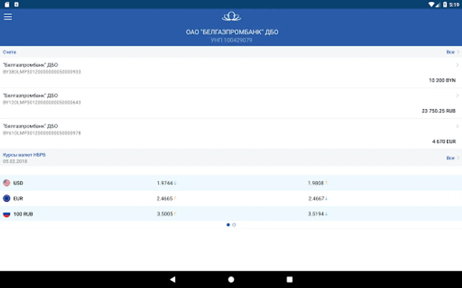
Task: Click 100 RUB rate 3.5194
Action: pyautogui.click(x=316, y=214)
